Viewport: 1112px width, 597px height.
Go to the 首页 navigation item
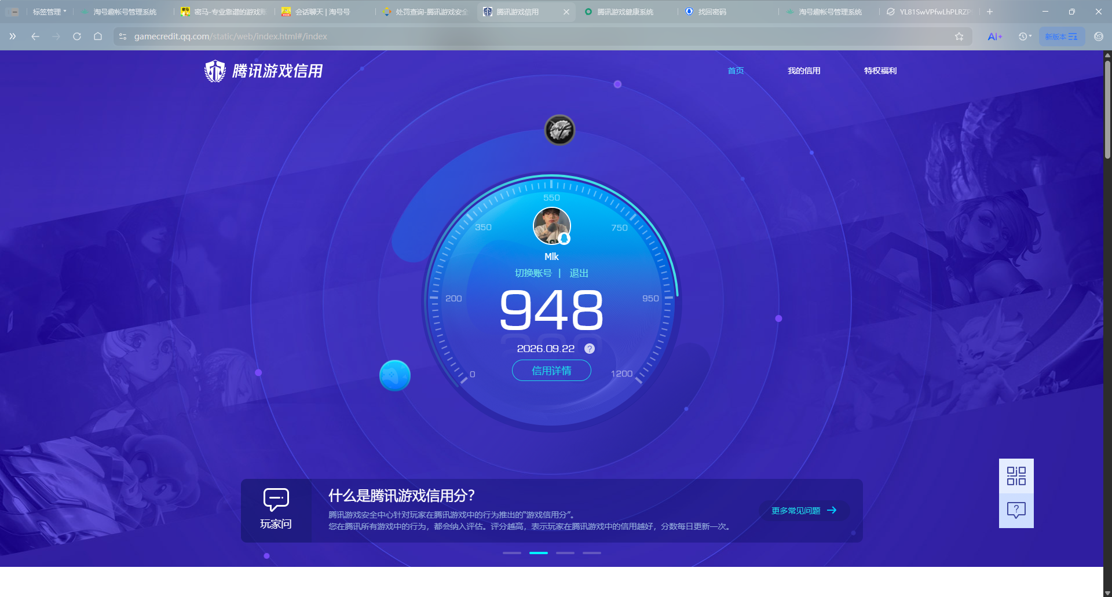[x=736, y=71]
